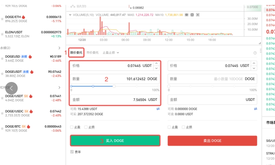
Task: Switch to the 市价委托 tab
Action: click(x=93, y=52)
